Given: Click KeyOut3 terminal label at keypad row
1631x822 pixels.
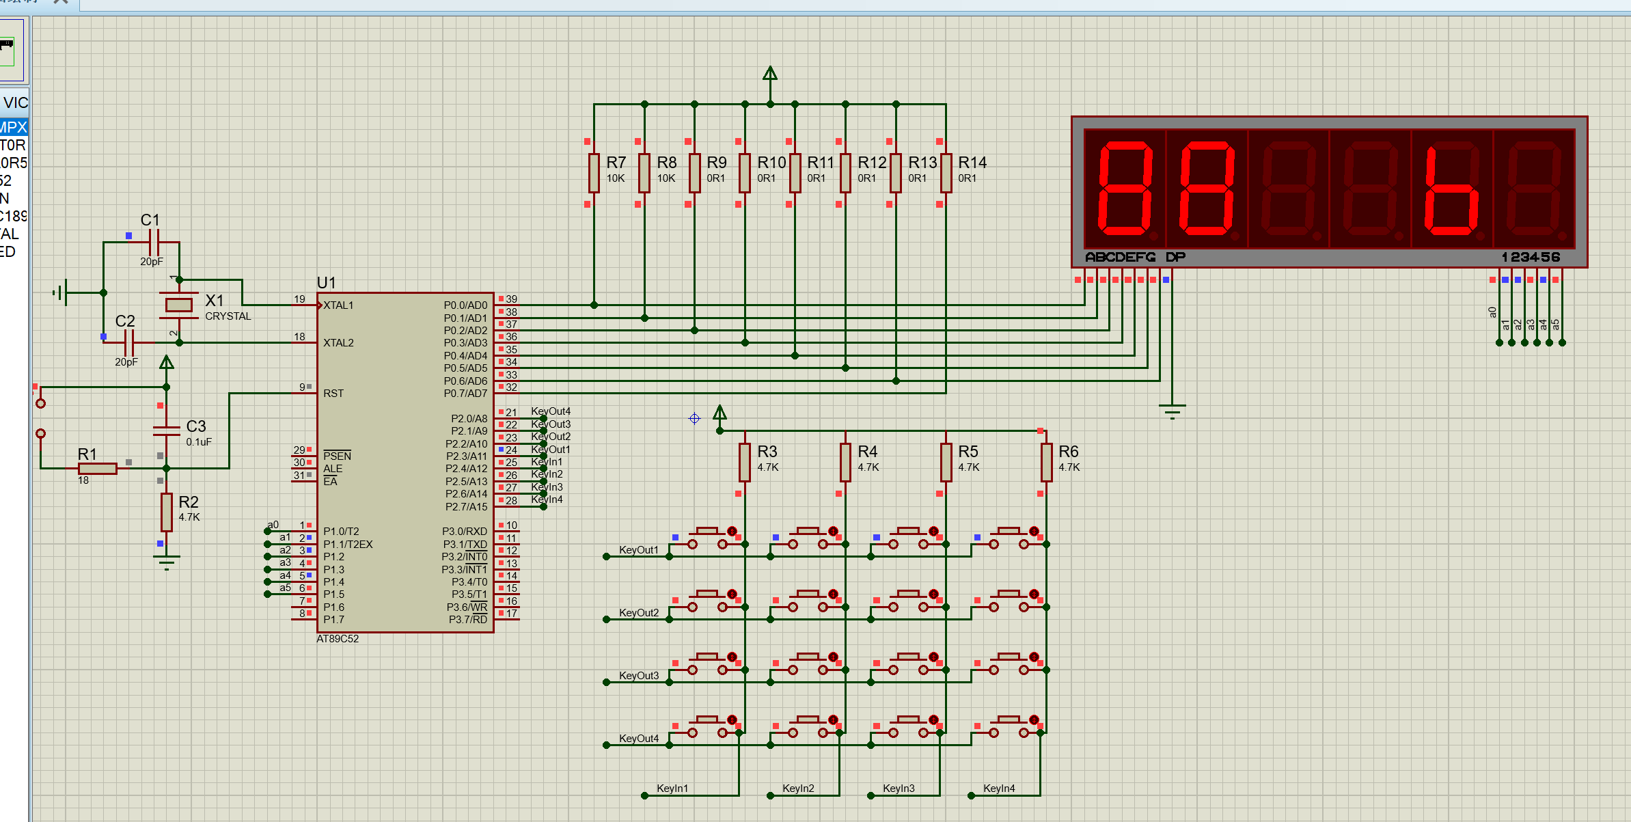Looking at the screenshot, I should coord(639,676).
